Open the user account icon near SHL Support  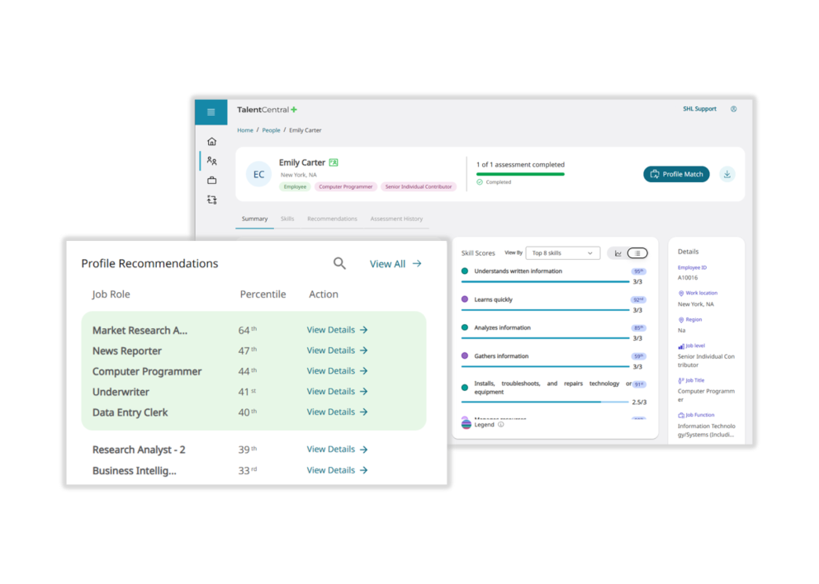[x=733, y=109]
